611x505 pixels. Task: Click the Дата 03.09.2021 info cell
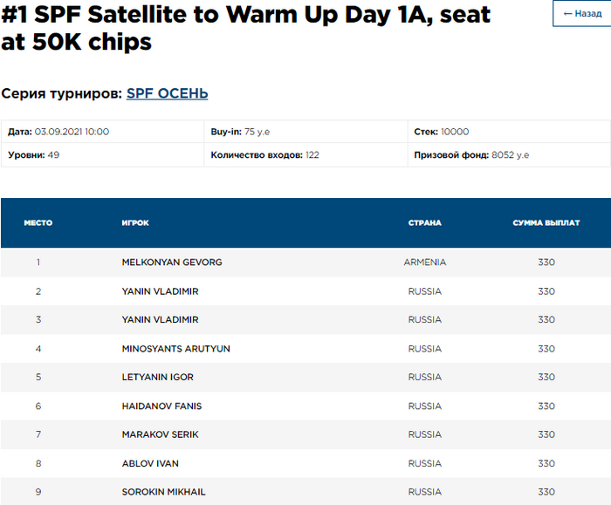pyautogui.click(x=58, y=132)
